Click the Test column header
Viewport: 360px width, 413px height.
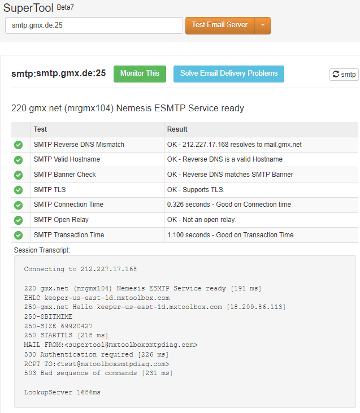(40, 129)
